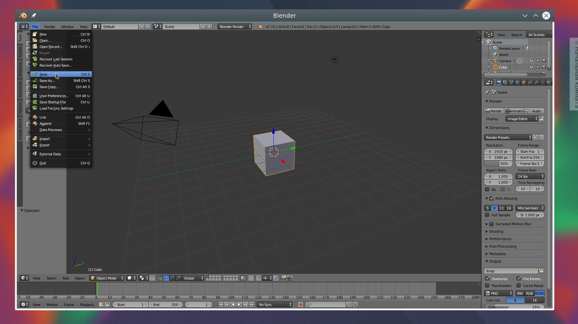Toggle Camera visibility eye in outliner
578x324 pixels.
[532, 61]
